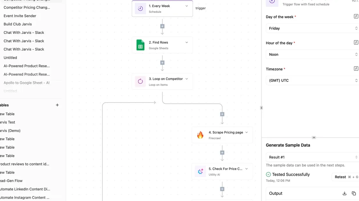Image resolution: width=359 pixels, height=201 pixels.
Task: Toggle dynamic value for Timezone
Action: tap(356, 69)
